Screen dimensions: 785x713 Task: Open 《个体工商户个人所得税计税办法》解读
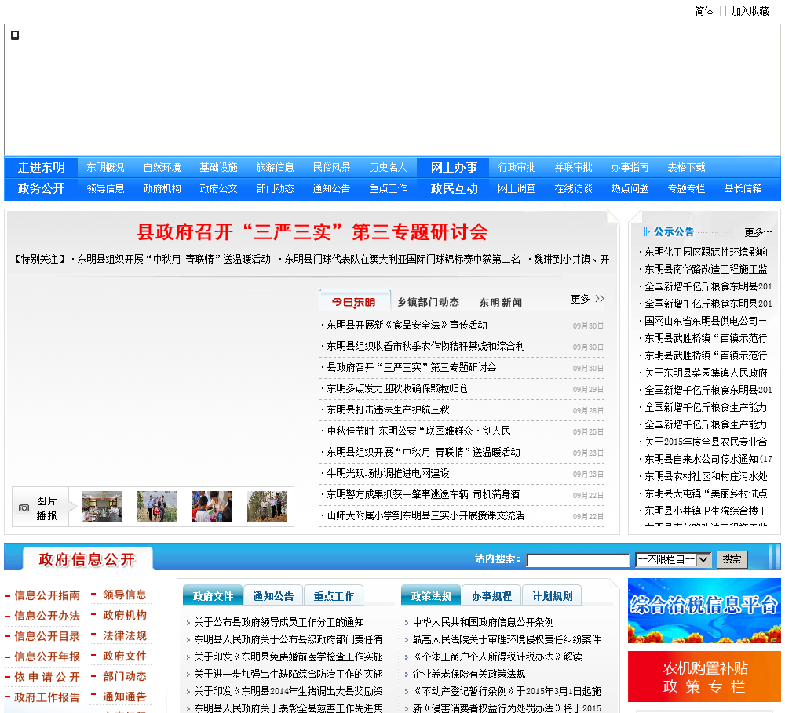pos(497,657)
